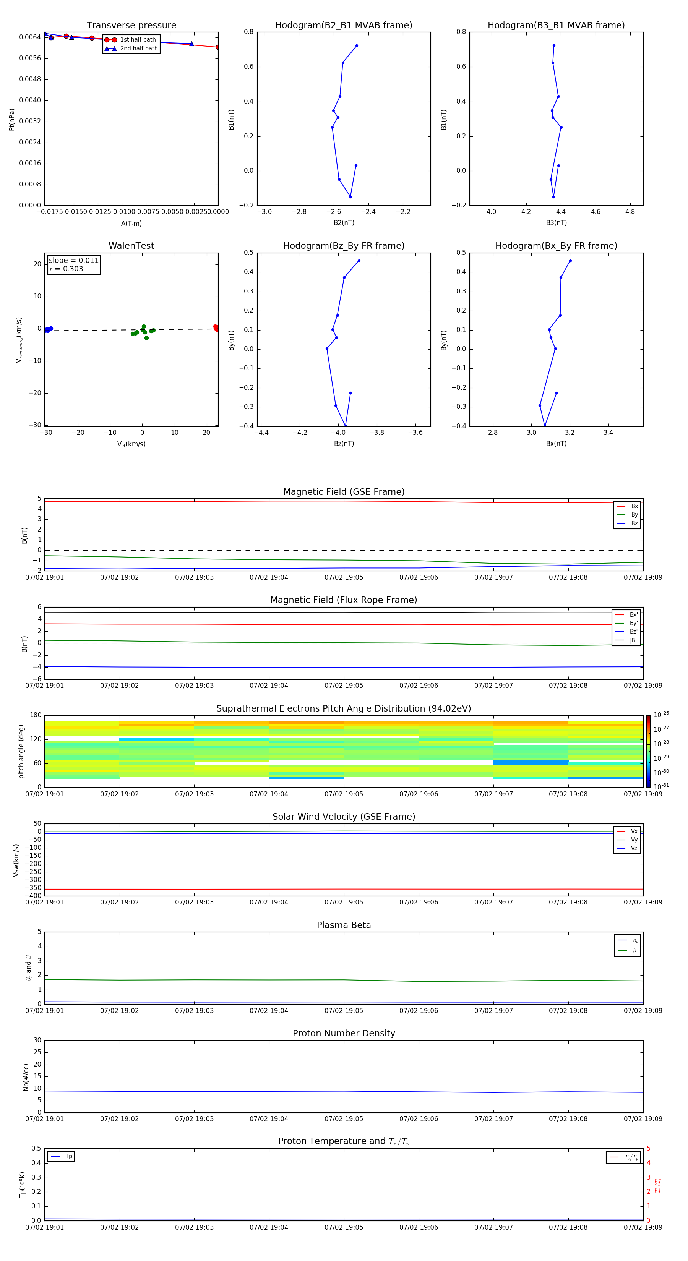Select the "r = 0.303" annotation
688x1261 pixels.
[66, 269]
